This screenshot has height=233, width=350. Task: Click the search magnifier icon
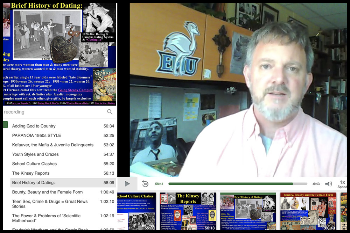point(110,112)
